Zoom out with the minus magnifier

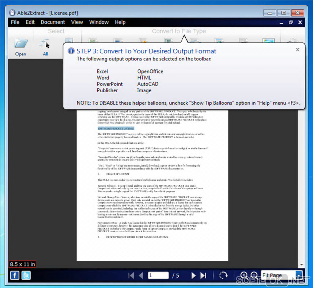click(254, 275)
